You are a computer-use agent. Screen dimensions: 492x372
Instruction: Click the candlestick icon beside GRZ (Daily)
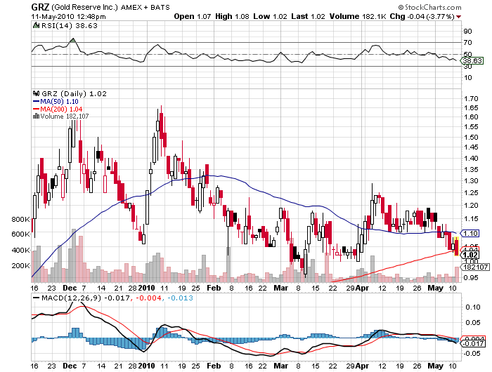click(36, 93)
